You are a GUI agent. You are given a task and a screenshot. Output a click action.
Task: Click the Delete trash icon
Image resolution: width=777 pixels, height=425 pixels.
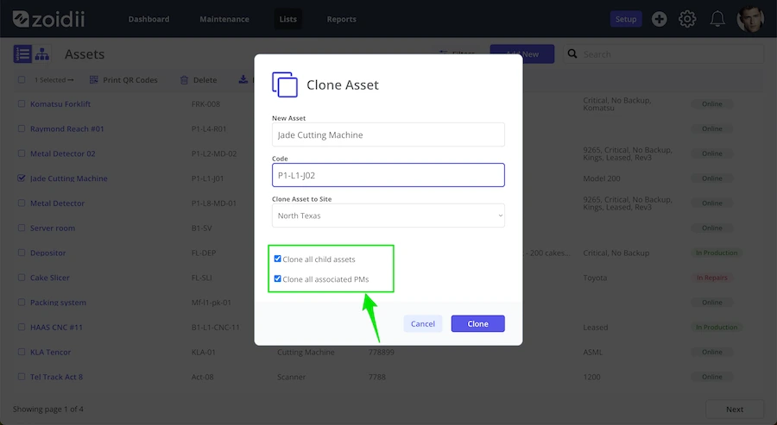(184, 79)
